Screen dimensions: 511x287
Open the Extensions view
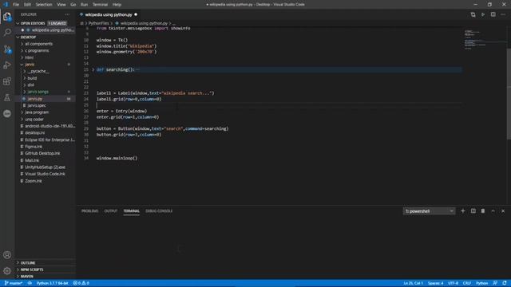(7, 81)
